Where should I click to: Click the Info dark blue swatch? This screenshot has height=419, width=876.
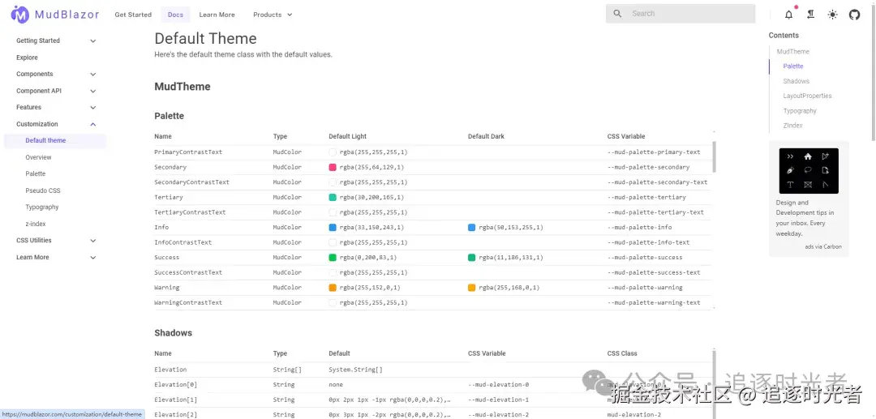(471, 228)
